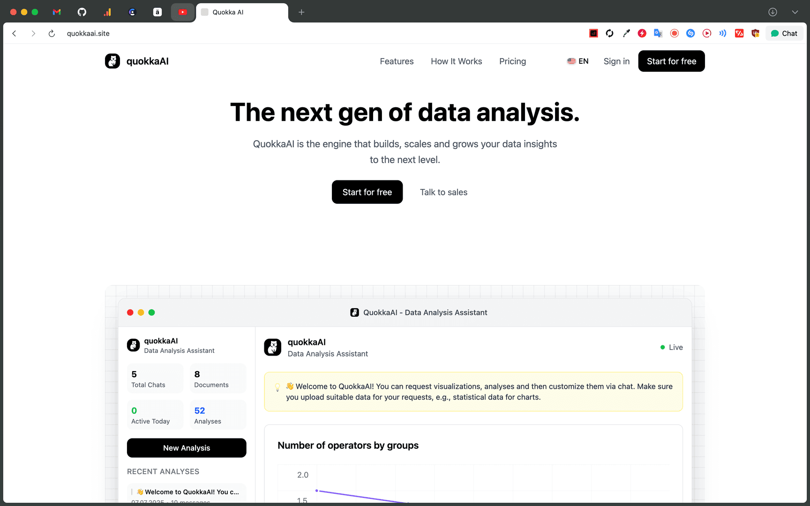Open the red lightning bolt extension
This screenshot has height=506, width=810.
pos(642,33)
